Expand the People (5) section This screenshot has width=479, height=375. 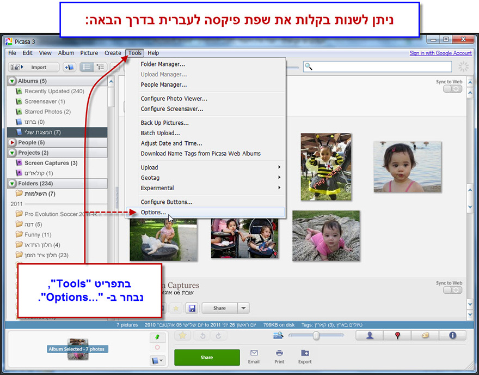(12, 143)
